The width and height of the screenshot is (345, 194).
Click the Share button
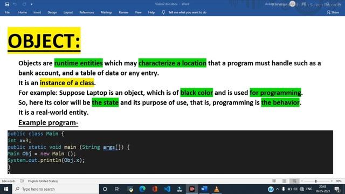tap(333, 12)
